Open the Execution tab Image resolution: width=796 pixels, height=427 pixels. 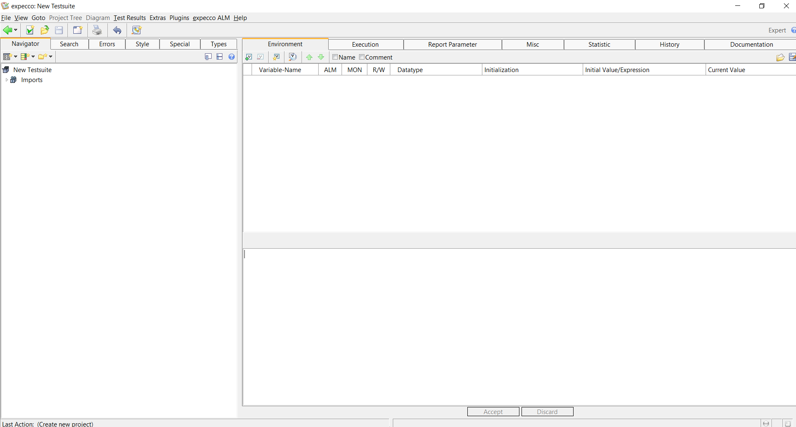coord(365,45)
